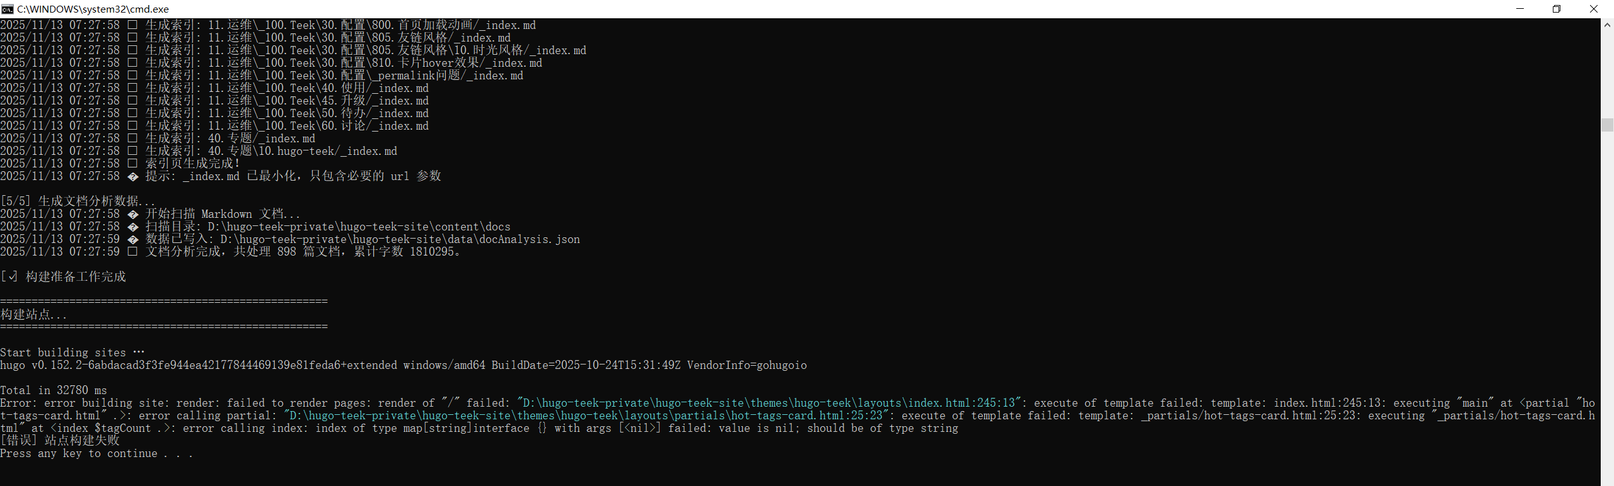Close the command prompt window
The width and height of the screenshot is (1614, 486).
1593,9
